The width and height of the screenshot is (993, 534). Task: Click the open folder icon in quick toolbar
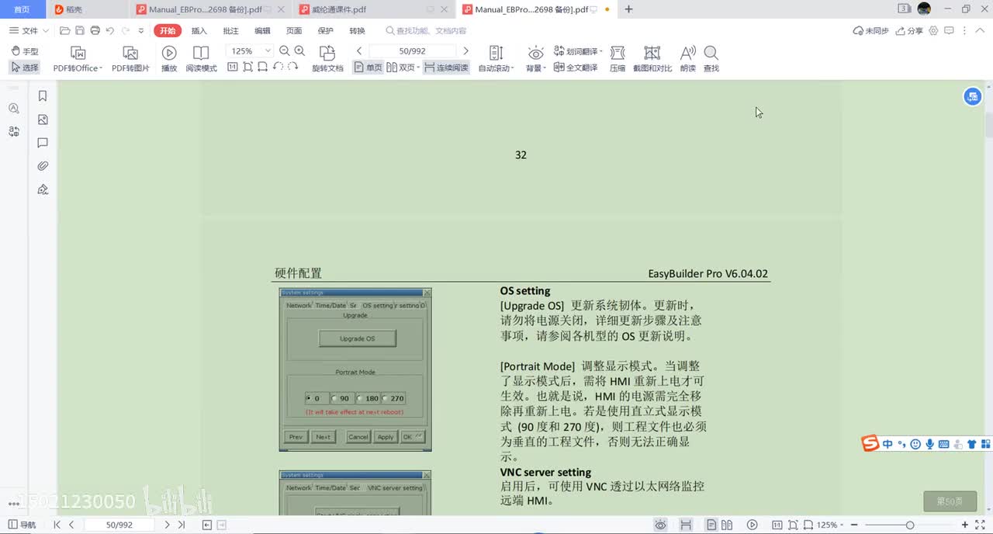click(65, 30)
